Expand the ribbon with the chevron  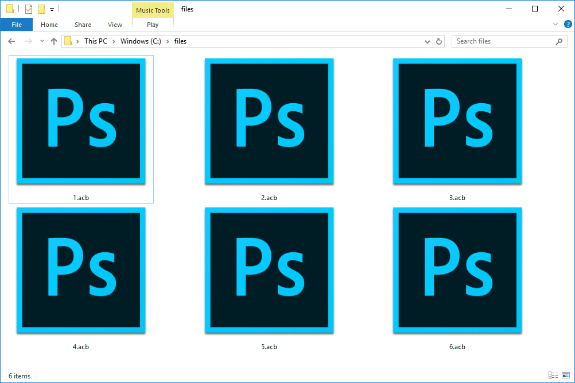(555, 24)
